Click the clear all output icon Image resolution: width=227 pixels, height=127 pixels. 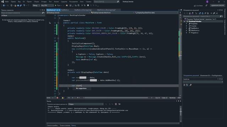pos(116,104)
